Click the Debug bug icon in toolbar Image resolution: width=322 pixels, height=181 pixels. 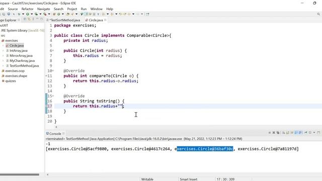[x=19, y=14]
